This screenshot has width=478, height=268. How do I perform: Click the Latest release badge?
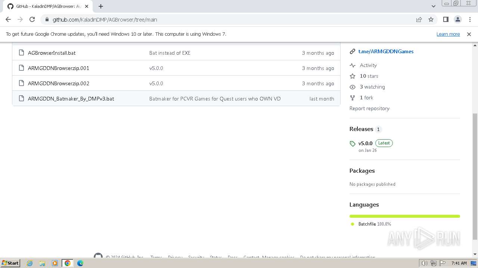384,143
